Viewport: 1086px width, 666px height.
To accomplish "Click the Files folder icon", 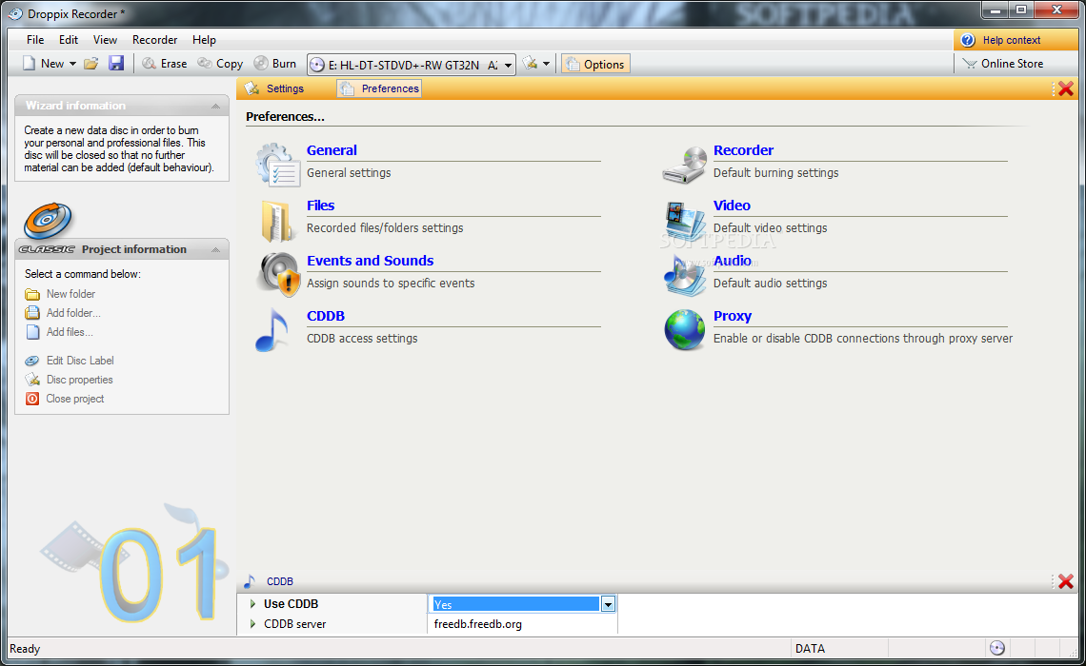I will (277, 221).
